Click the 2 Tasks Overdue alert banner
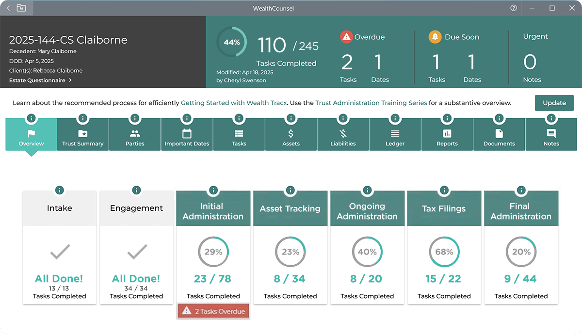The width and height of the screenshot is (582, 335). (x=213, y=311)
